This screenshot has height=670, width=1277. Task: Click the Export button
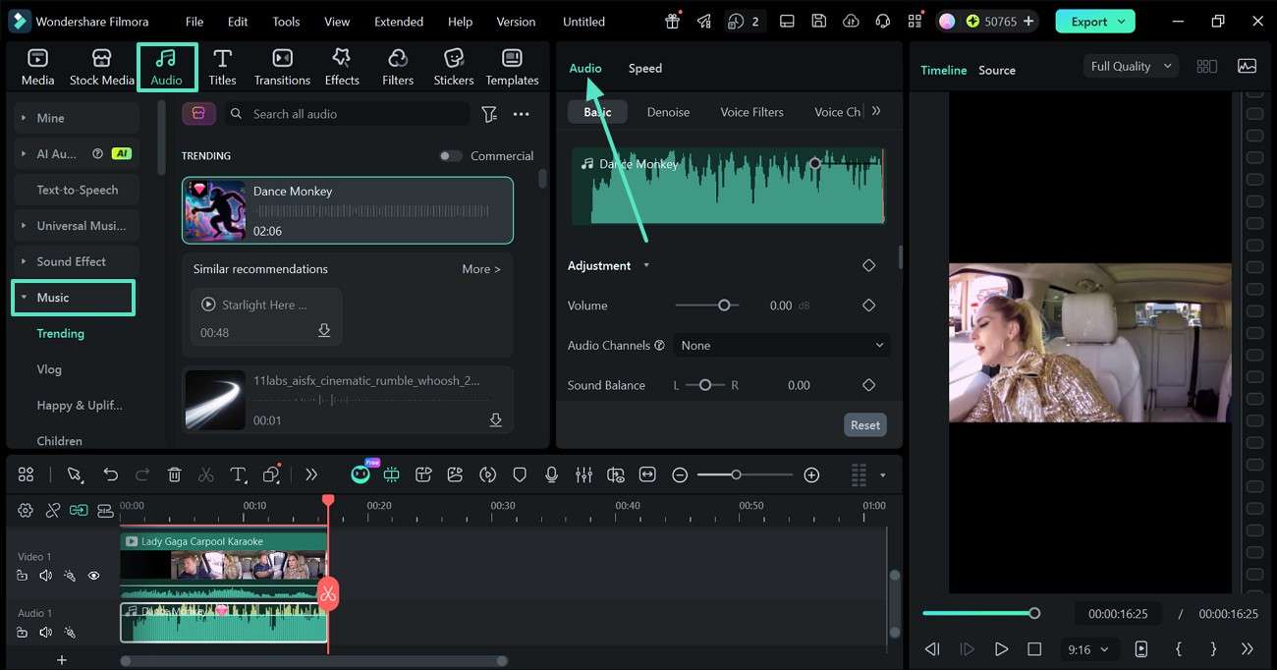pyautogui.click(x=1095, y=21)
